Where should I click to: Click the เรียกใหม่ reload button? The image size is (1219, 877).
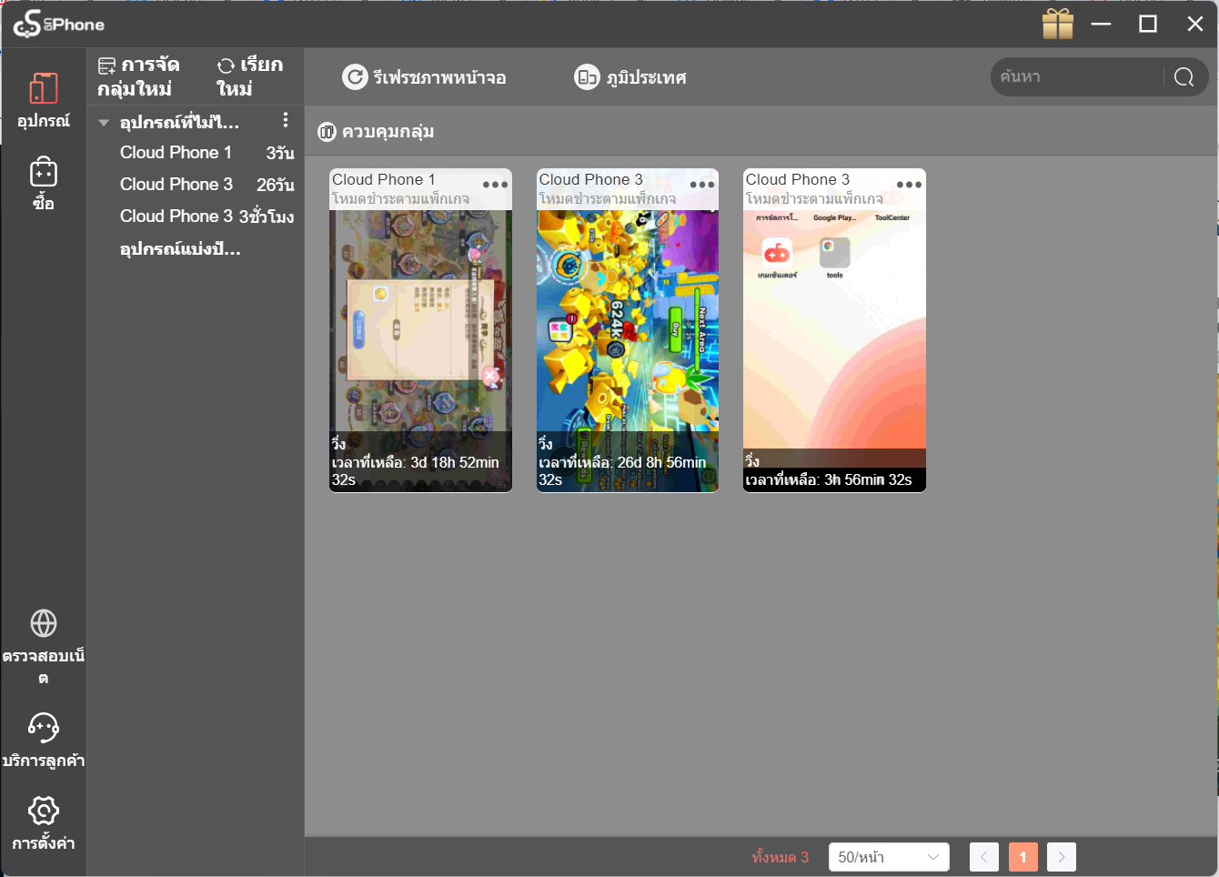[249, 76]
